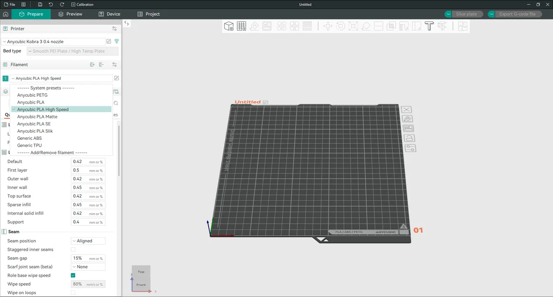
Task: Click the Undo arrow icon
Action: tap(51, 5)
